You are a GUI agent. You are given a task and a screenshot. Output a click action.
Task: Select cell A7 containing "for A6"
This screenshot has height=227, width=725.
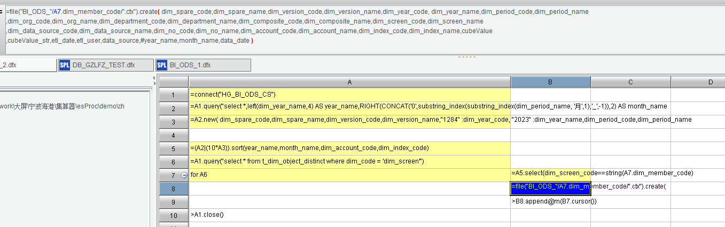(x=349, y=175)
